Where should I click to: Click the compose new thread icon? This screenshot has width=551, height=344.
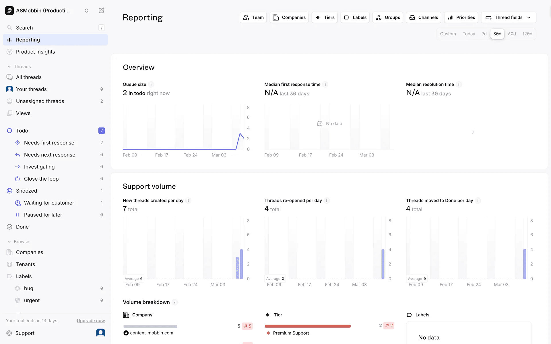[x=101, y=11]
